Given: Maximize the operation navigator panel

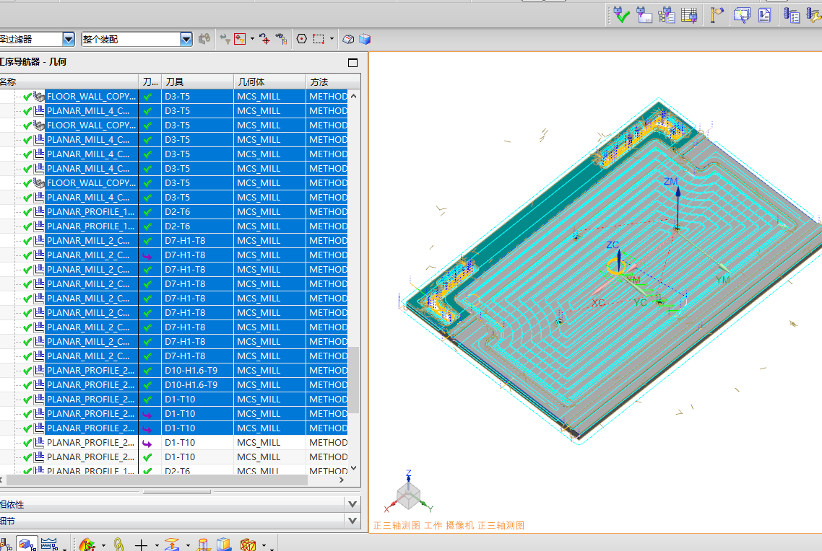Looking at the screenshot, I should (x=352, y=63).
